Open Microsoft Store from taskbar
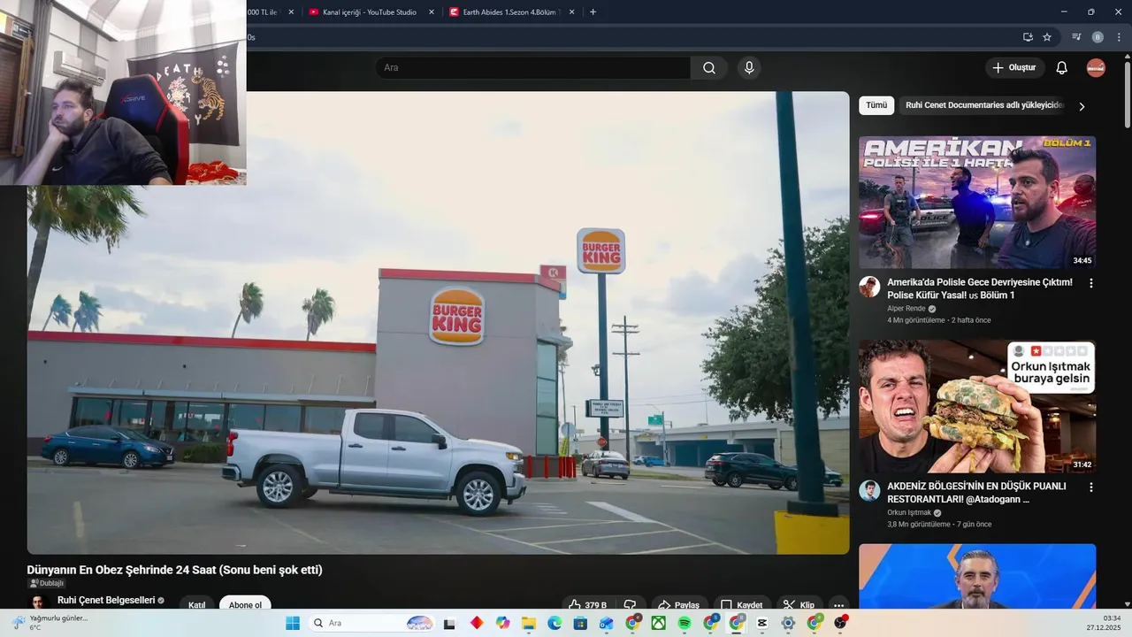 pos(580,623)
